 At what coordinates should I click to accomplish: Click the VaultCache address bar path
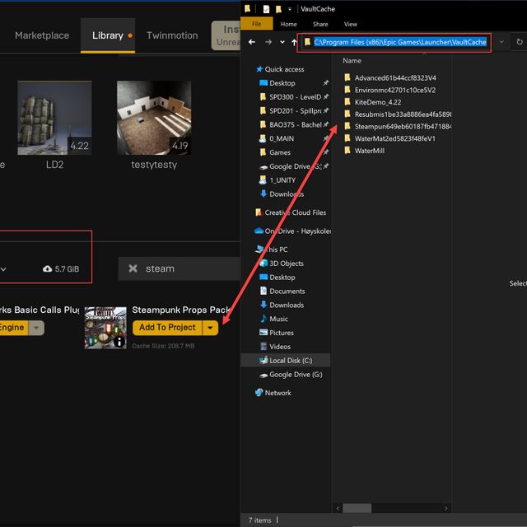[400, 42]
